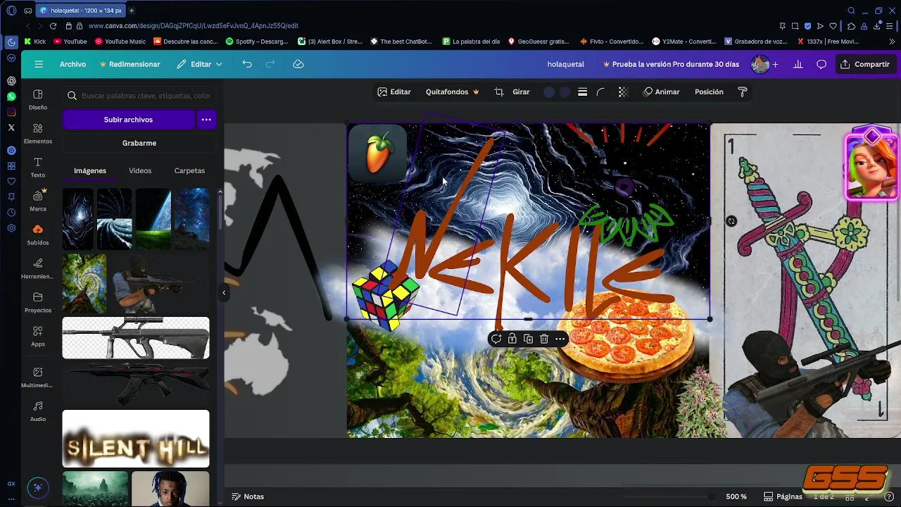Open the second image color swatch
This screenshot has width=901, height=507.
565,92
